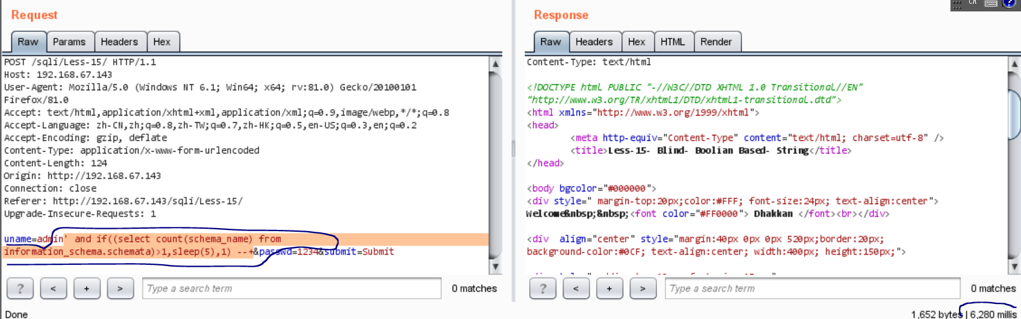Click the plus search options button under Response
The image size is (1021, 319).
pyautogui.click(x=609, y=288)
